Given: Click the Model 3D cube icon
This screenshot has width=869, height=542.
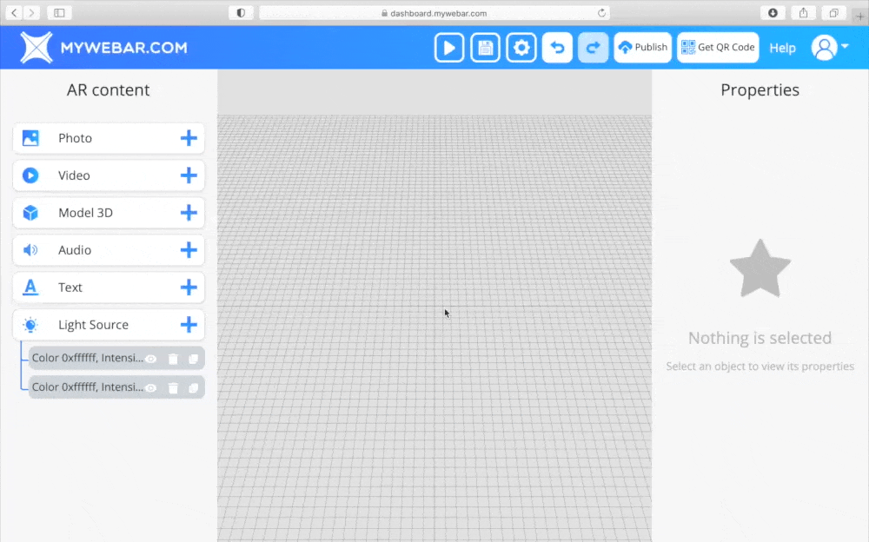Looking at the screenshot, I should (30, 213).
